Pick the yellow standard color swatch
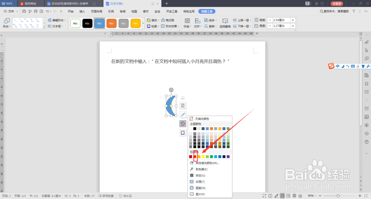The height and width of the screenshot is (199, 371). coord(203,156)
